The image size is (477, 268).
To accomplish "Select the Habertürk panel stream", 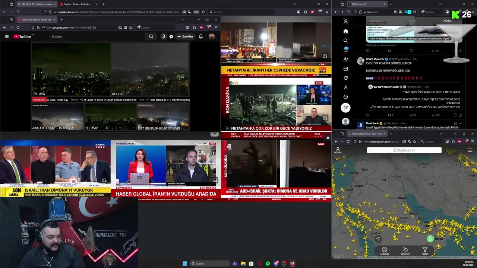I will [55, 169].
